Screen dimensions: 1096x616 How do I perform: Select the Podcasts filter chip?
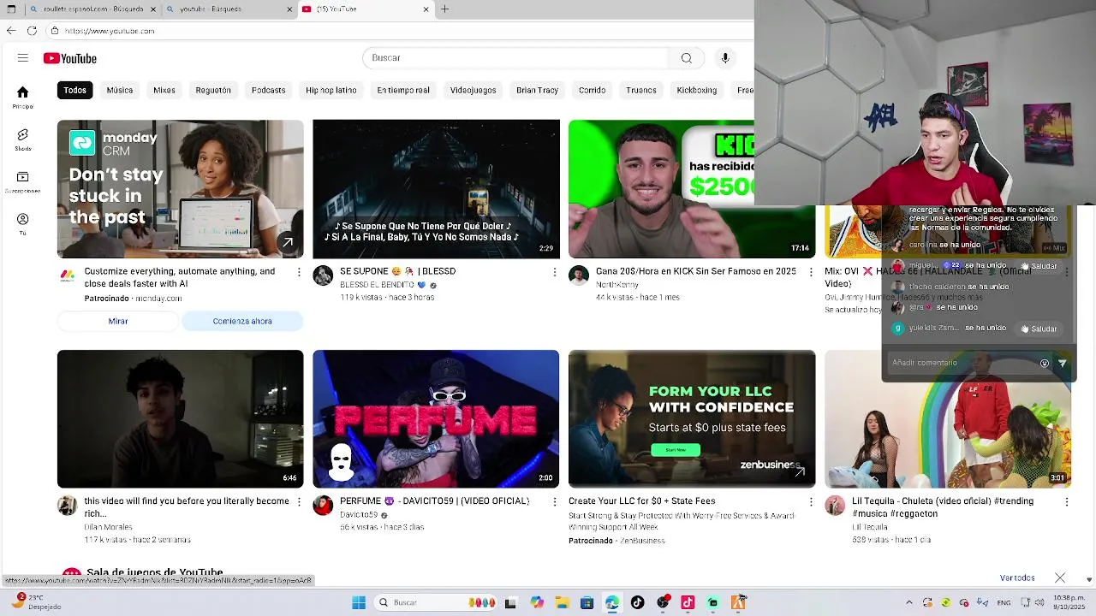coord(269,90)
